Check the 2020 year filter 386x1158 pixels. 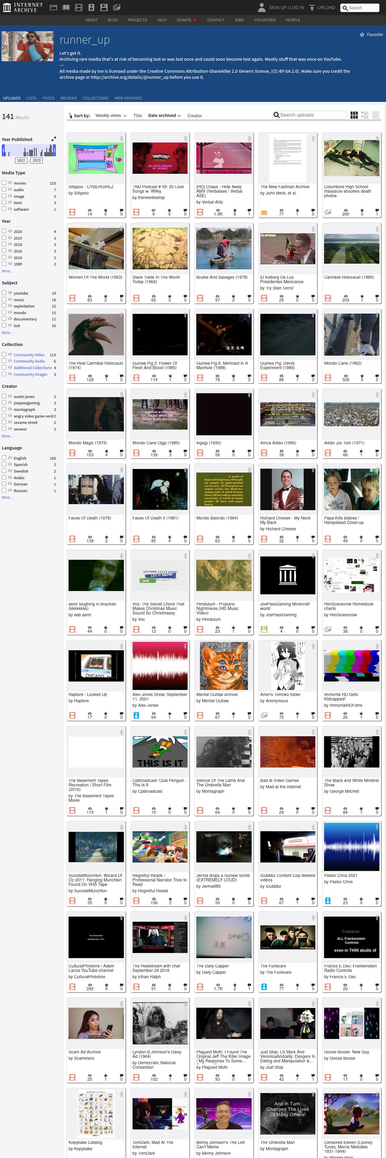click(x=4, y=231)
